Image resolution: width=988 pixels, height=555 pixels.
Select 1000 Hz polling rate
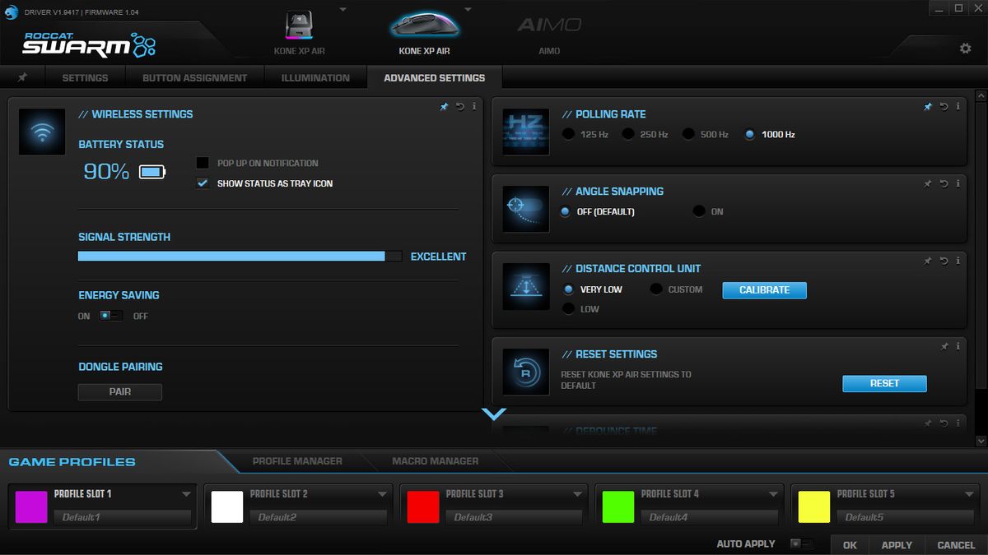(x=749, y=134)
